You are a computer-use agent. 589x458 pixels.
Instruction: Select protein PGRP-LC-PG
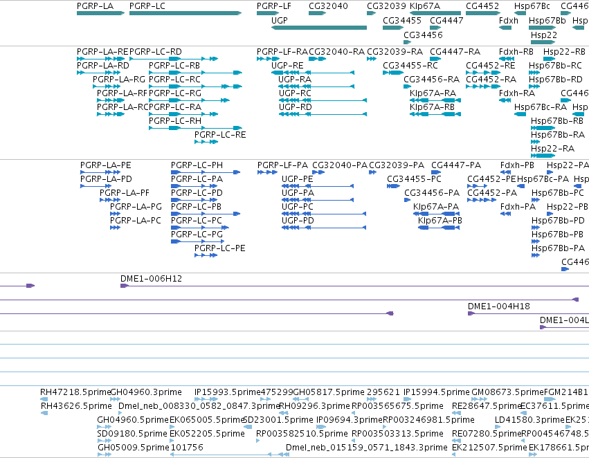pos(197,235)
